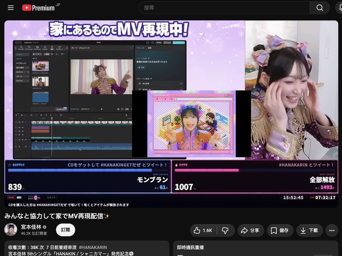
Task: Download the video with 下載
Action: point(310,230)
